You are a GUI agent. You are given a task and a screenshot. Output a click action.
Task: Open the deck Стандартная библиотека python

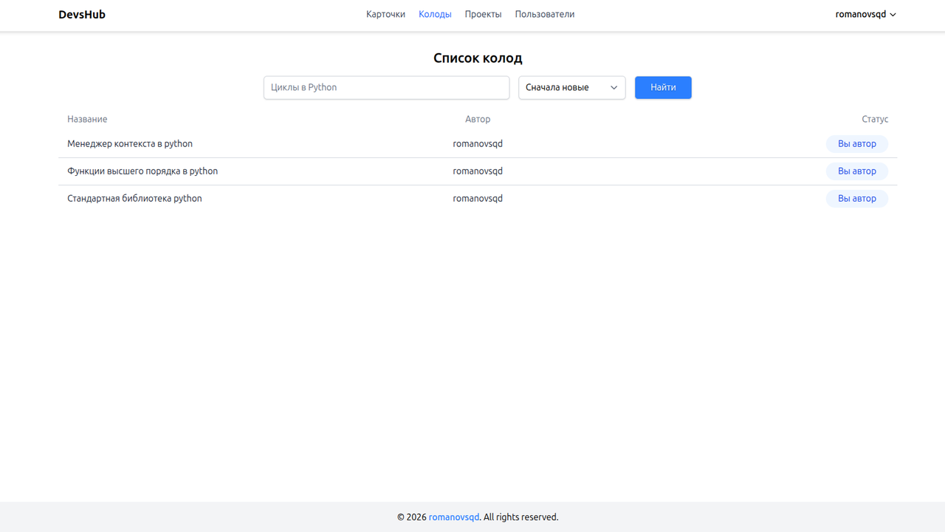click(134, 198)
